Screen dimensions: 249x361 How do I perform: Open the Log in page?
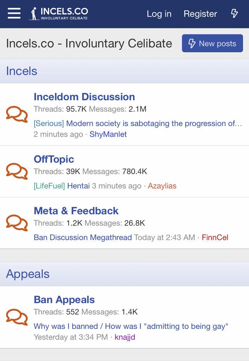click(x=159, y=14)
